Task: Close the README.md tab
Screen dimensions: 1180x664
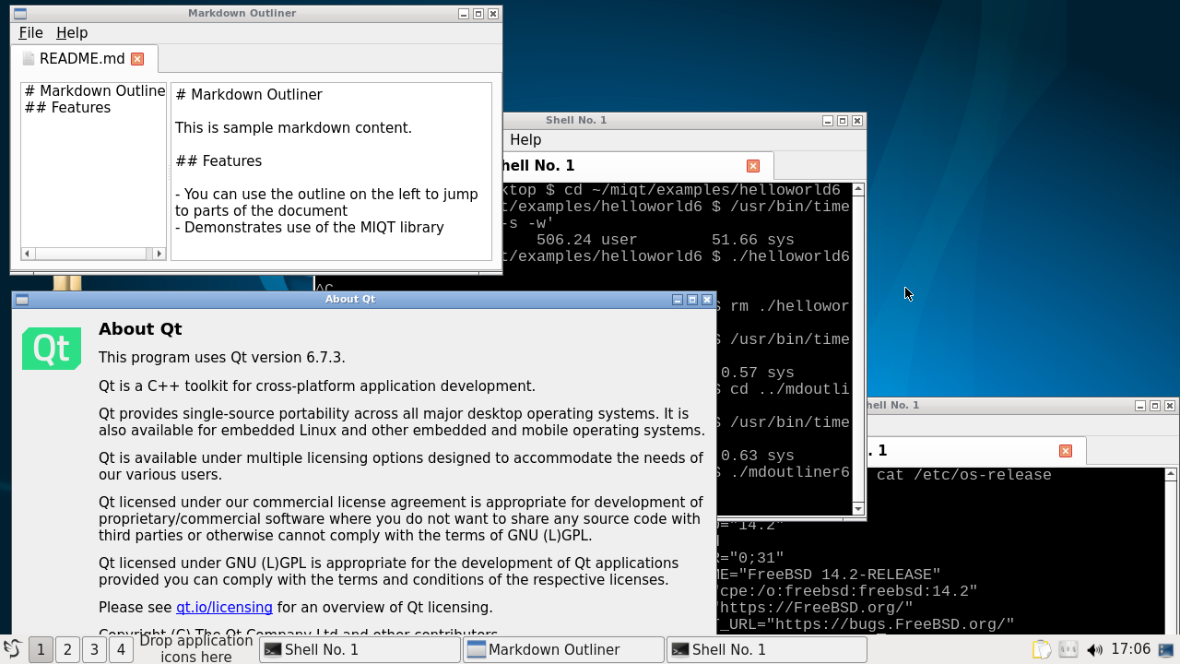Action: (x=137, y=59)
